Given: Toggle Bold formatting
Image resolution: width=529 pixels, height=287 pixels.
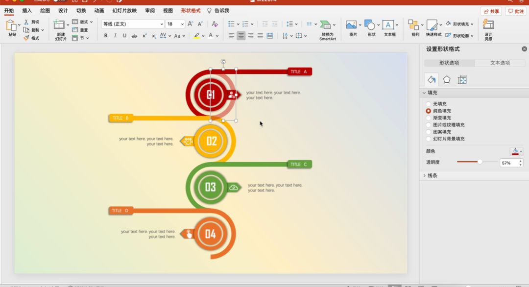Looking at the screenshot, I should tap(106, 36).
